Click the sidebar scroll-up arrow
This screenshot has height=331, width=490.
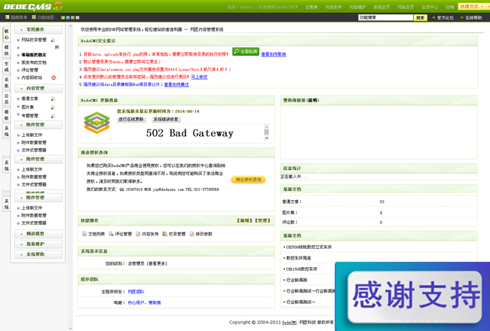coord(70,26)
